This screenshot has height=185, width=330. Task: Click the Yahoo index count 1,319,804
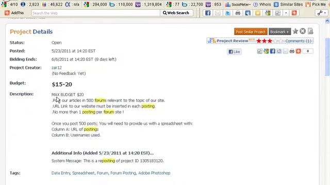point(149,5)
